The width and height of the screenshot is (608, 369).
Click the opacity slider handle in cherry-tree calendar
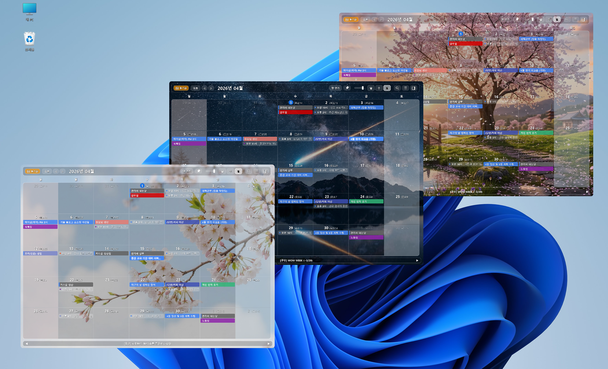pyautogui.click(x=533, y=20)
